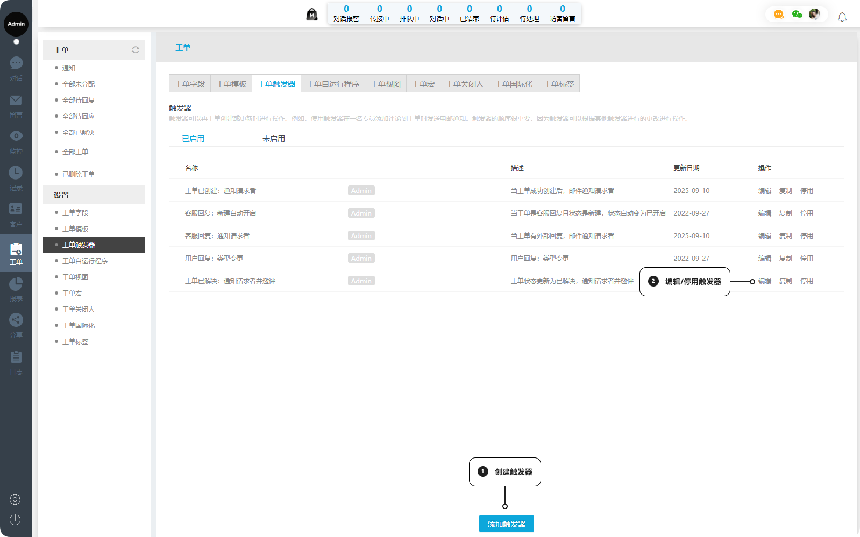Click 停用 for 工单已创建 trigger
The width and height of the screenshot is (860, 537).
click(x=806, y=191)
